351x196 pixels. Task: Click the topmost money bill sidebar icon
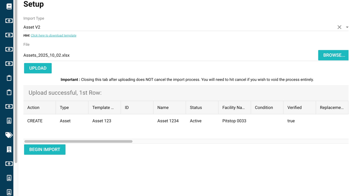point(9,21)
